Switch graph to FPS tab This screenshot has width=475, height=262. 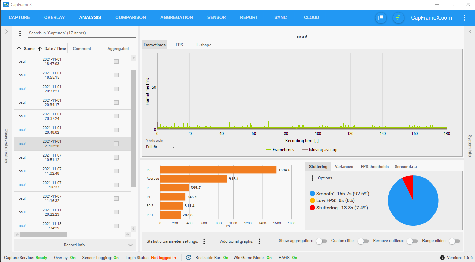point(179,45)
